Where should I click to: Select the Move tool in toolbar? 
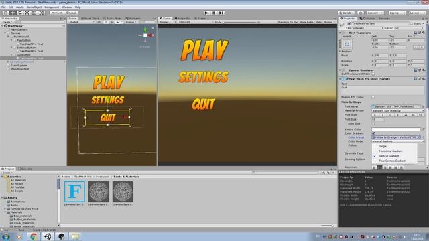13,13
